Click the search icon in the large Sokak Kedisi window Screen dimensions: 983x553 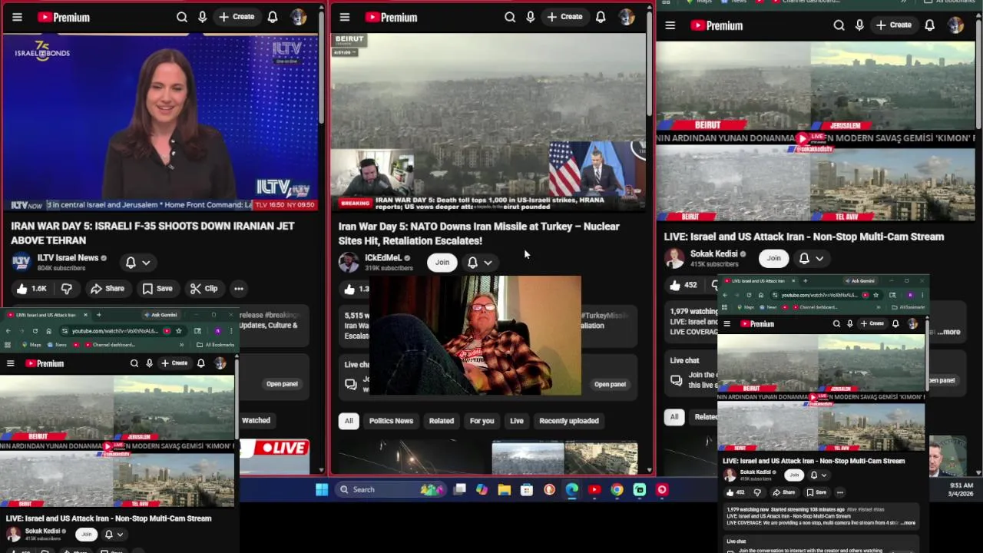coord(839,25)
